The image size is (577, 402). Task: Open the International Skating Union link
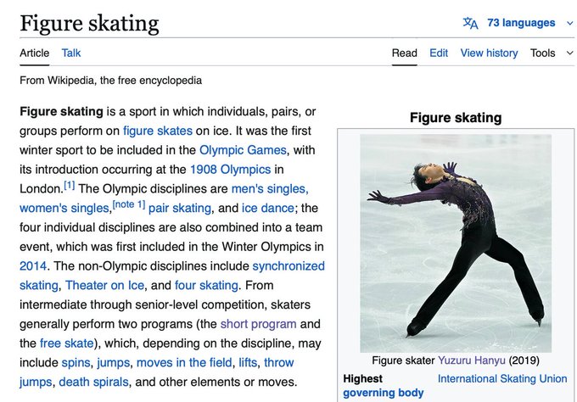click(502, 378)
